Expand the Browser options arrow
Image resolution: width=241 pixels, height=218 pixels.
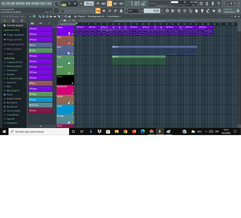click(2, 16)
